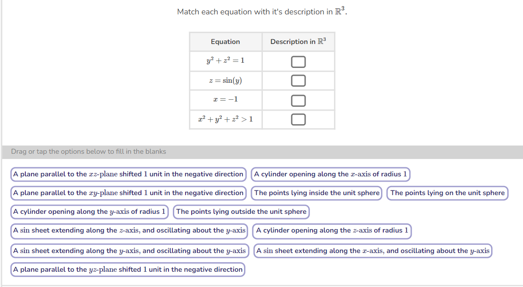Tap the plane parallel to xz-plane option

click(128, 174)
